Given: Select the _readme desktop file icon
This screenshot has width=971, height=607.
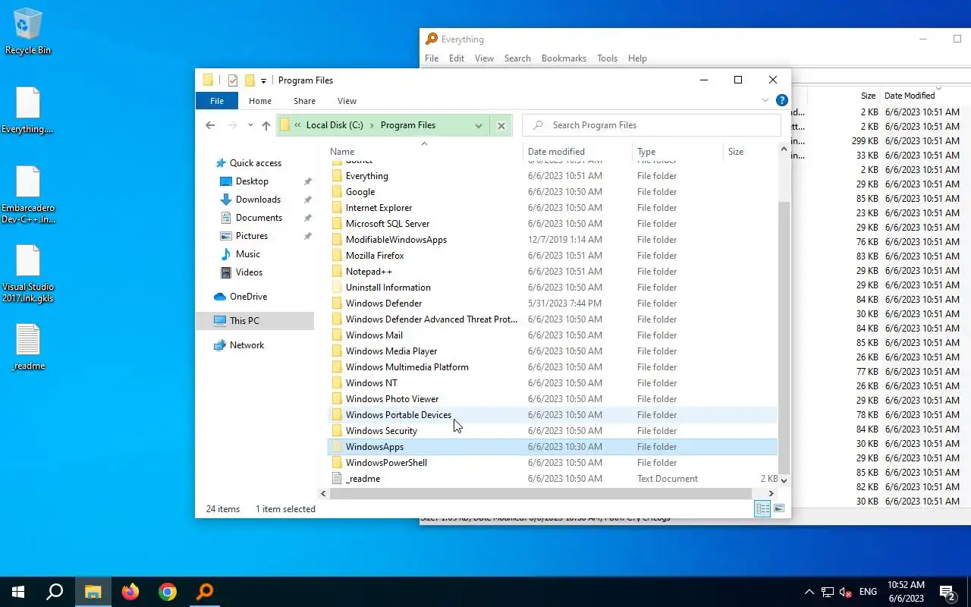Looking at the screenshot, I should coord(28,348).
